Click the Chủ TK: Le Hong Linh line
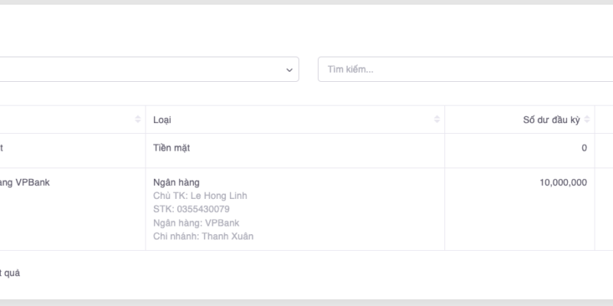 [200, 196]
